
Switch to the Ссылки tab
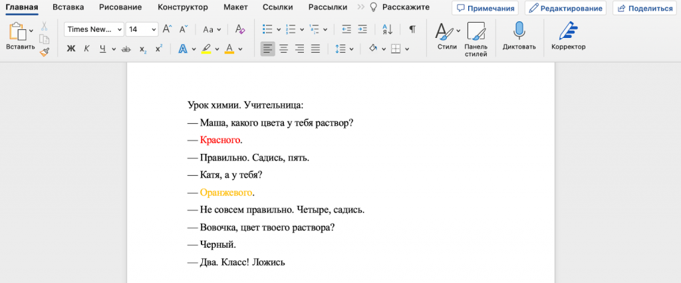pos(277,7)
